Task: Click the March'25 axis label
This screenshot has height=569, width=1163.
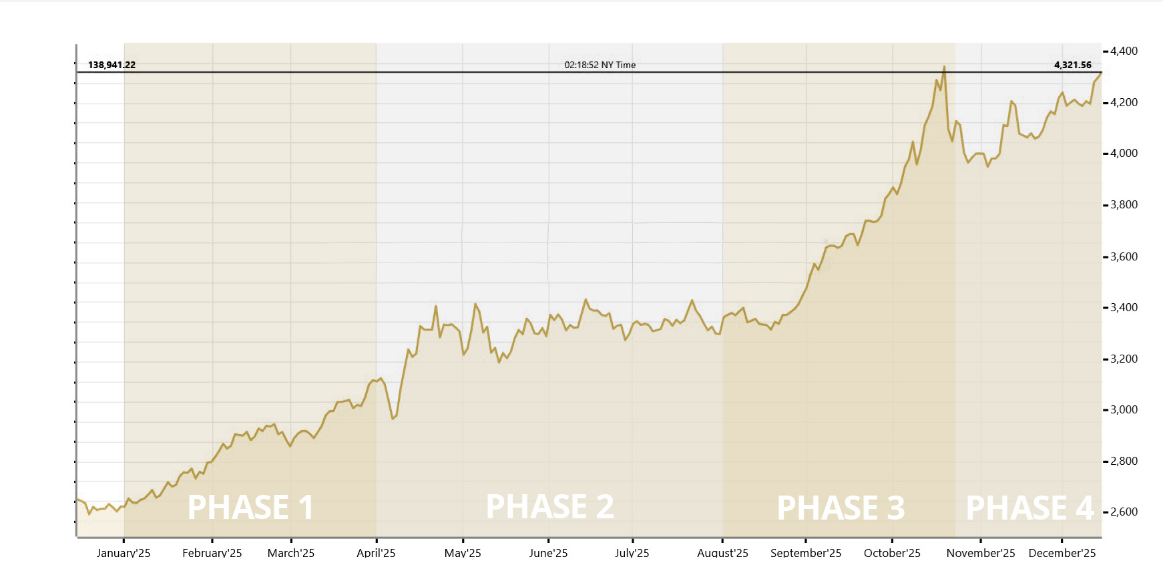Action: (291, 553)
